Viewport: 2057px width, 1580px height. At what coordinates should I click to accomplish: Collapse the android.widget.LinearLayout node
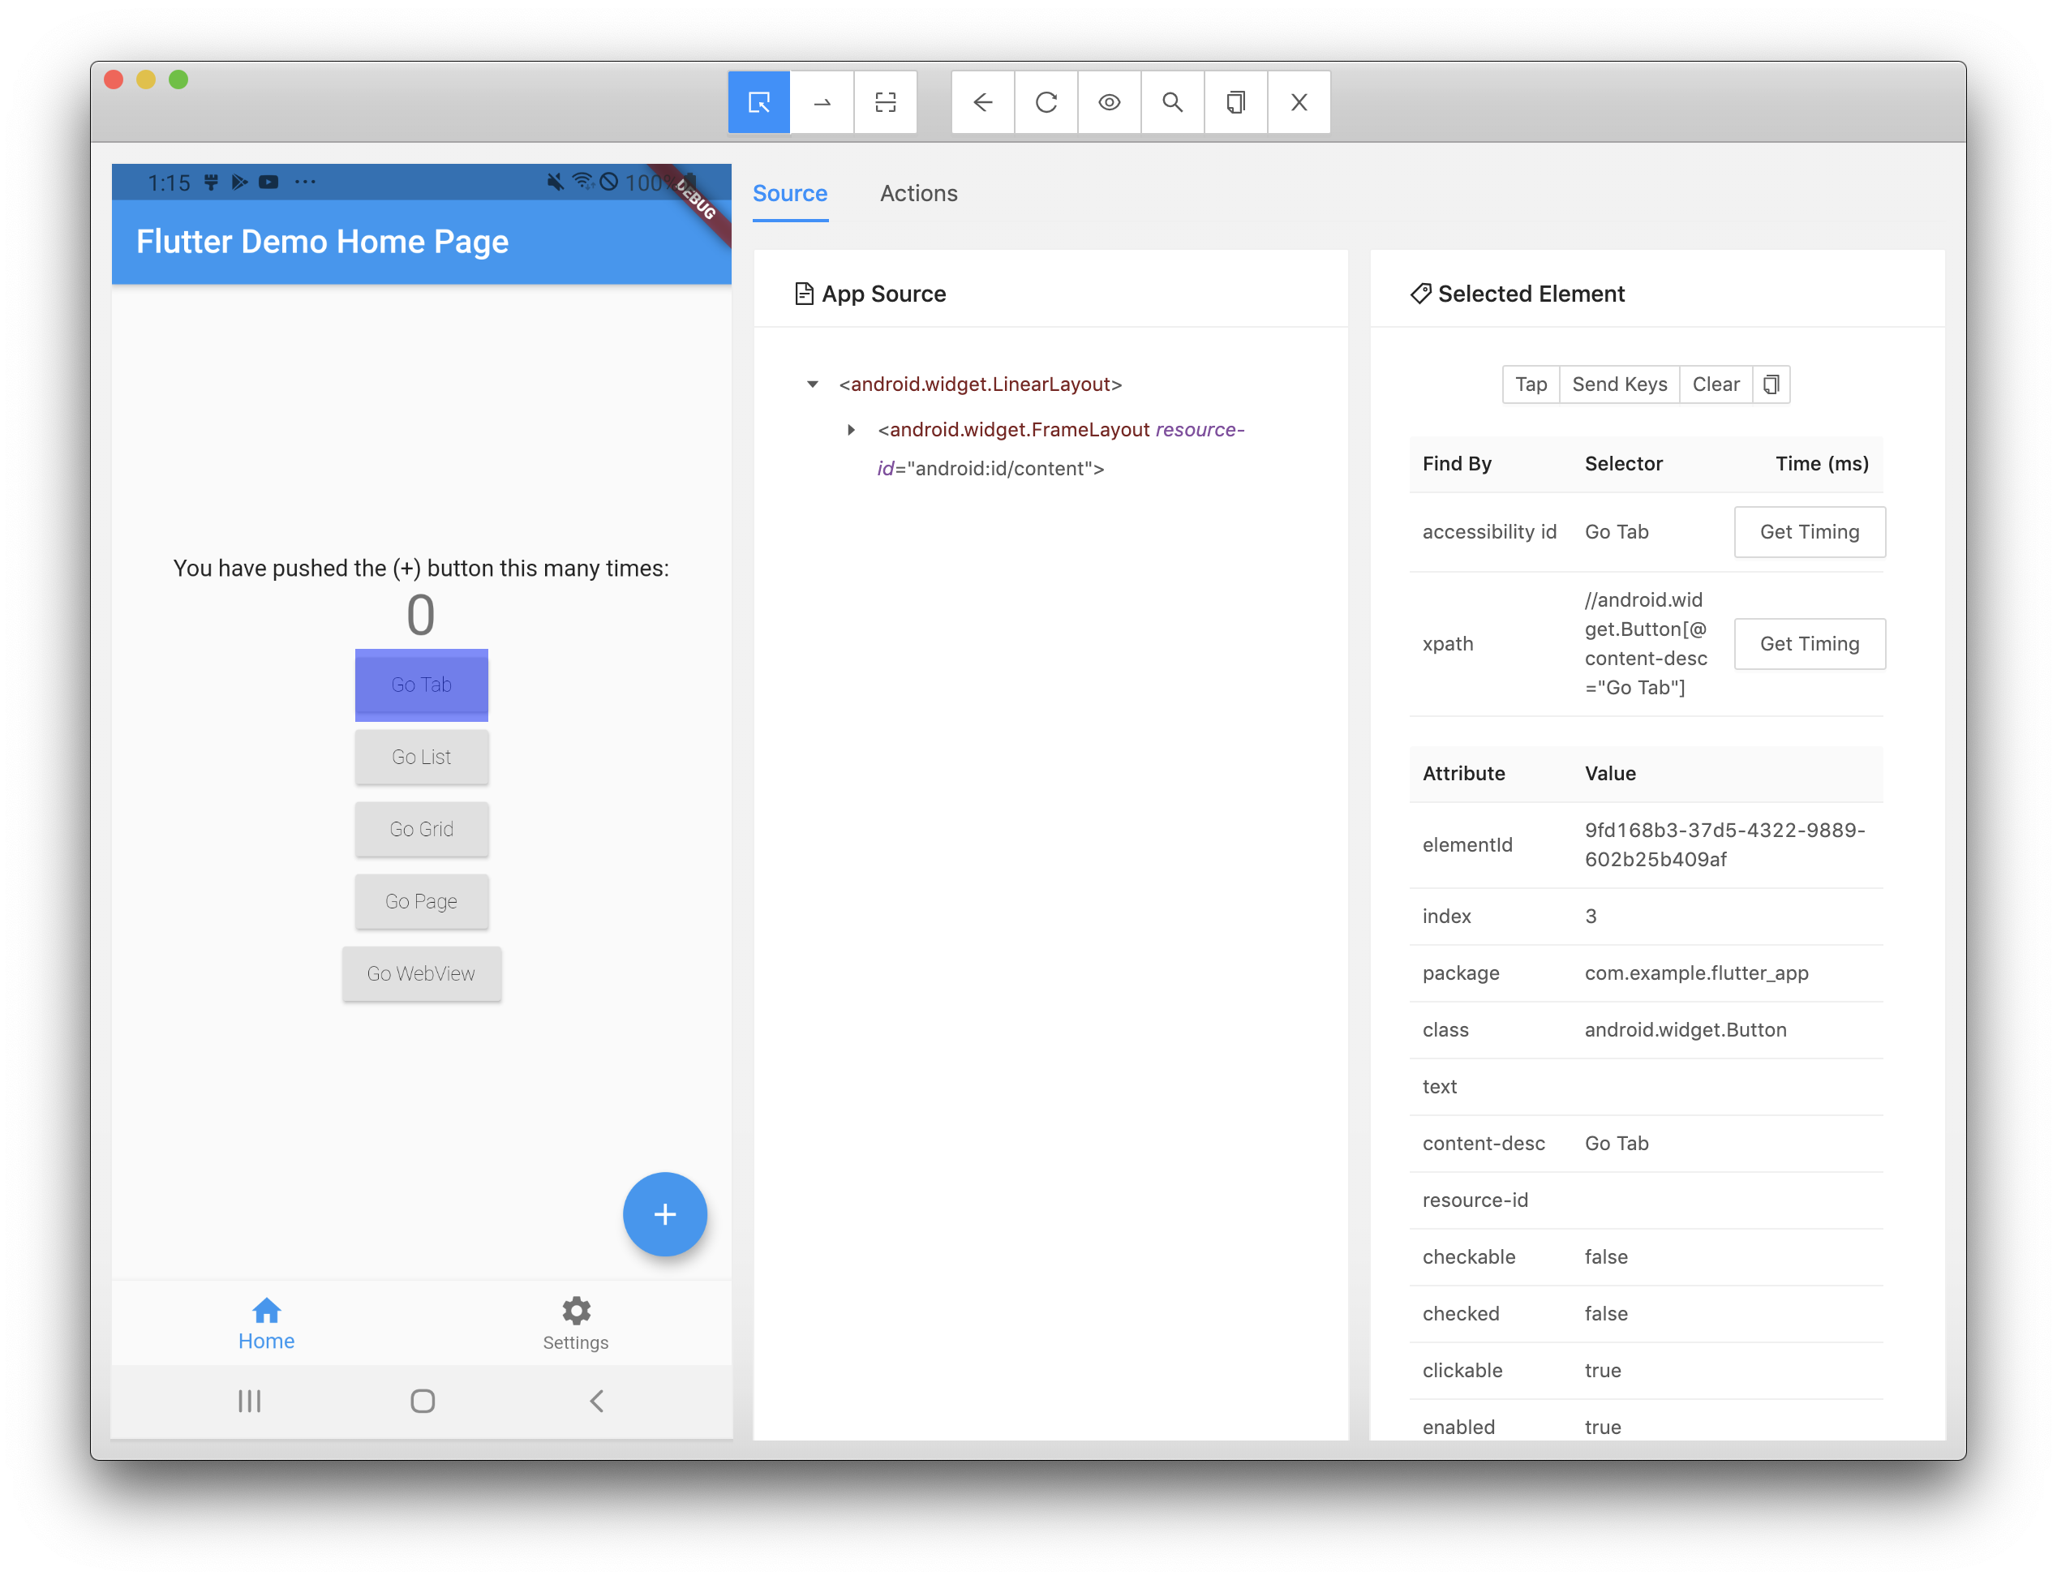[813, 384]
